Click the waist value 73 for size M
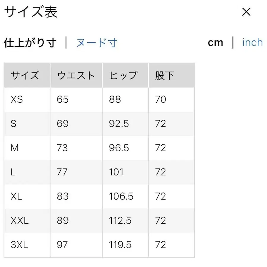The width and height of the screenshot is (267, 267). (62, 148)
